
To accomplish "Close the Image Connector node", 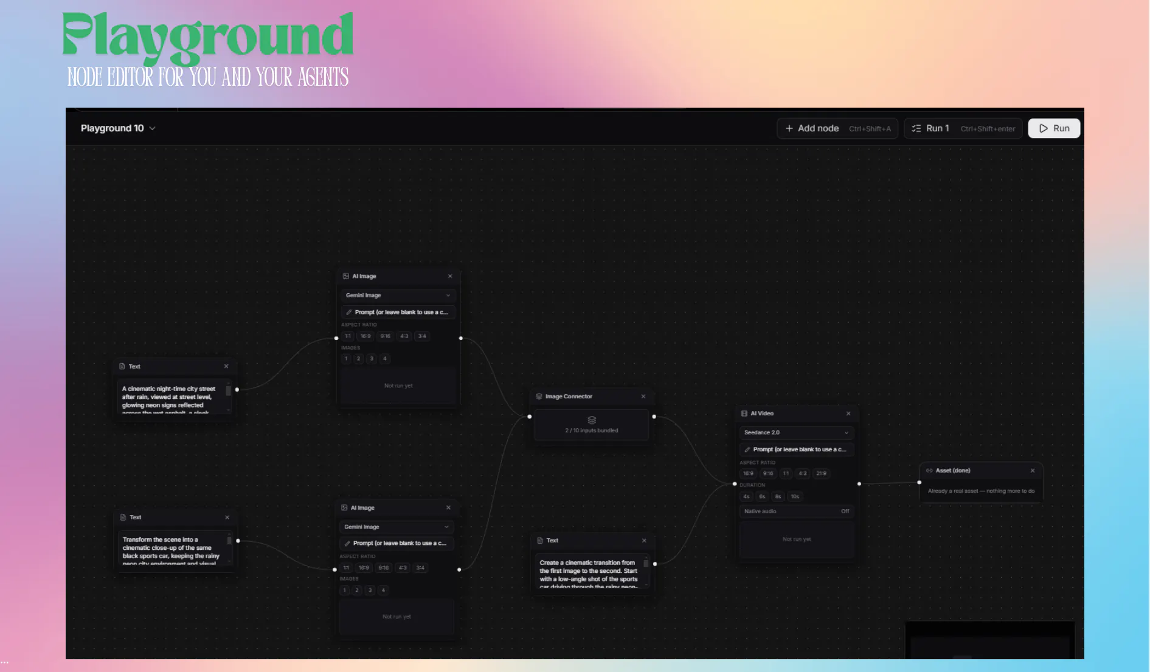I will [x=643, y=397].
